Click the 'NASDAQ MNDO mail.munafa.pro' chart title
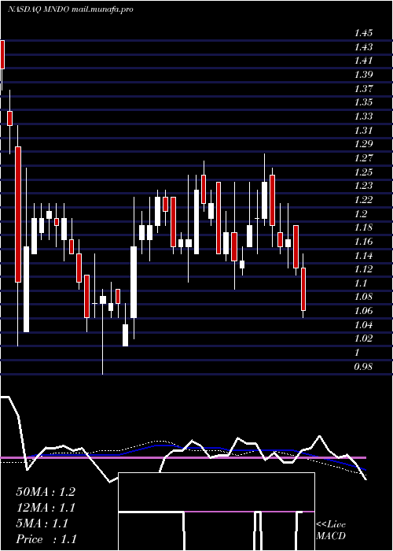The image size is (393, 551). pyautogui.click(x=70, y=9)
